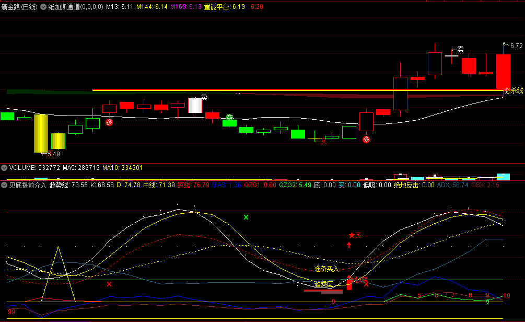The width and height of the screenshot is (525, 322).
Task: Click the red up arrow below ★买
Action: click(349, 245)
